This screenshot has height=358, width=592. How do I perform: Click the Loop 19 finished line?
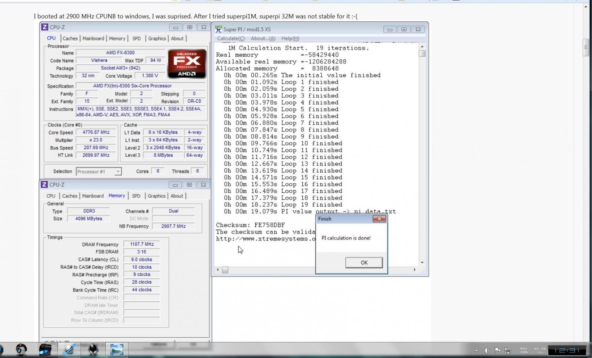[x=283, y=205]
